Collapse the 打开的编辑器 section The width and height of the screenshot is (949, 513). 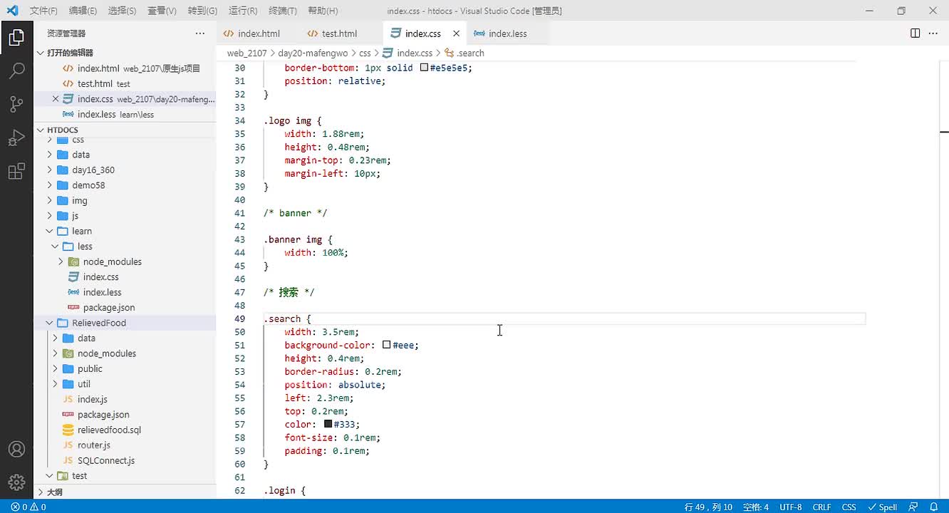pyautogui.click(x=70, y=53)
